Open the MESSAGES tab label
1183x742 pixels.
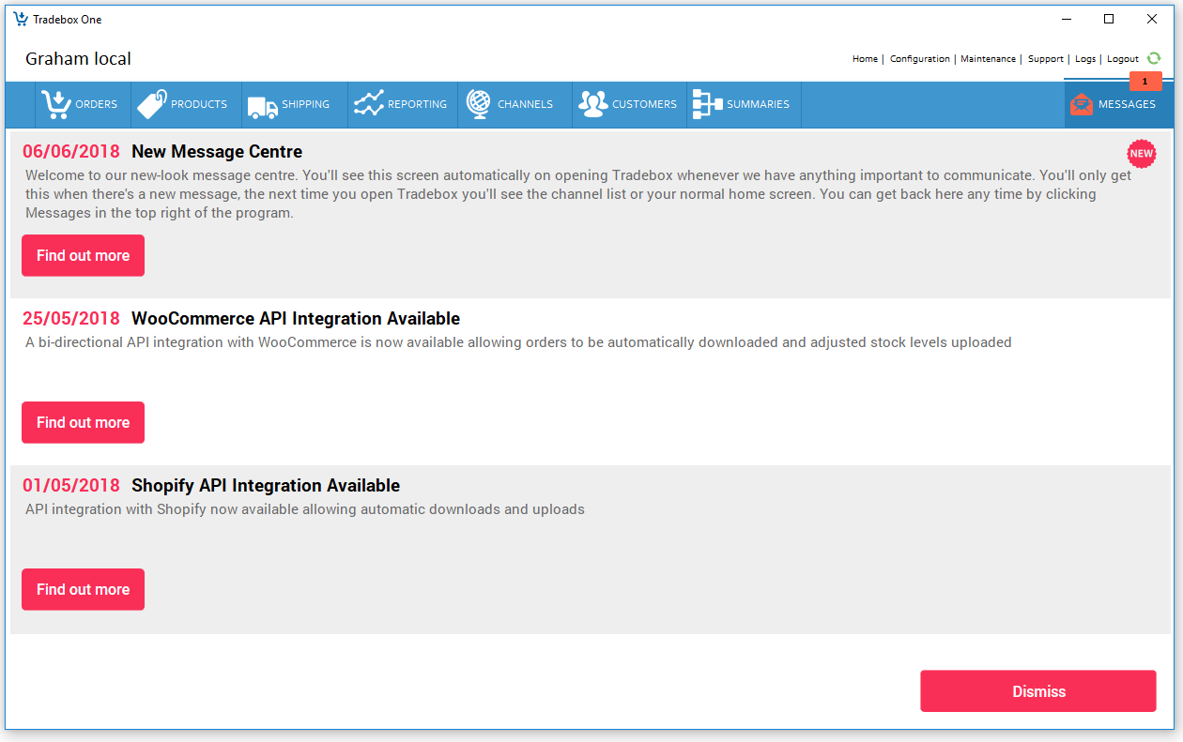(1127, 104)
